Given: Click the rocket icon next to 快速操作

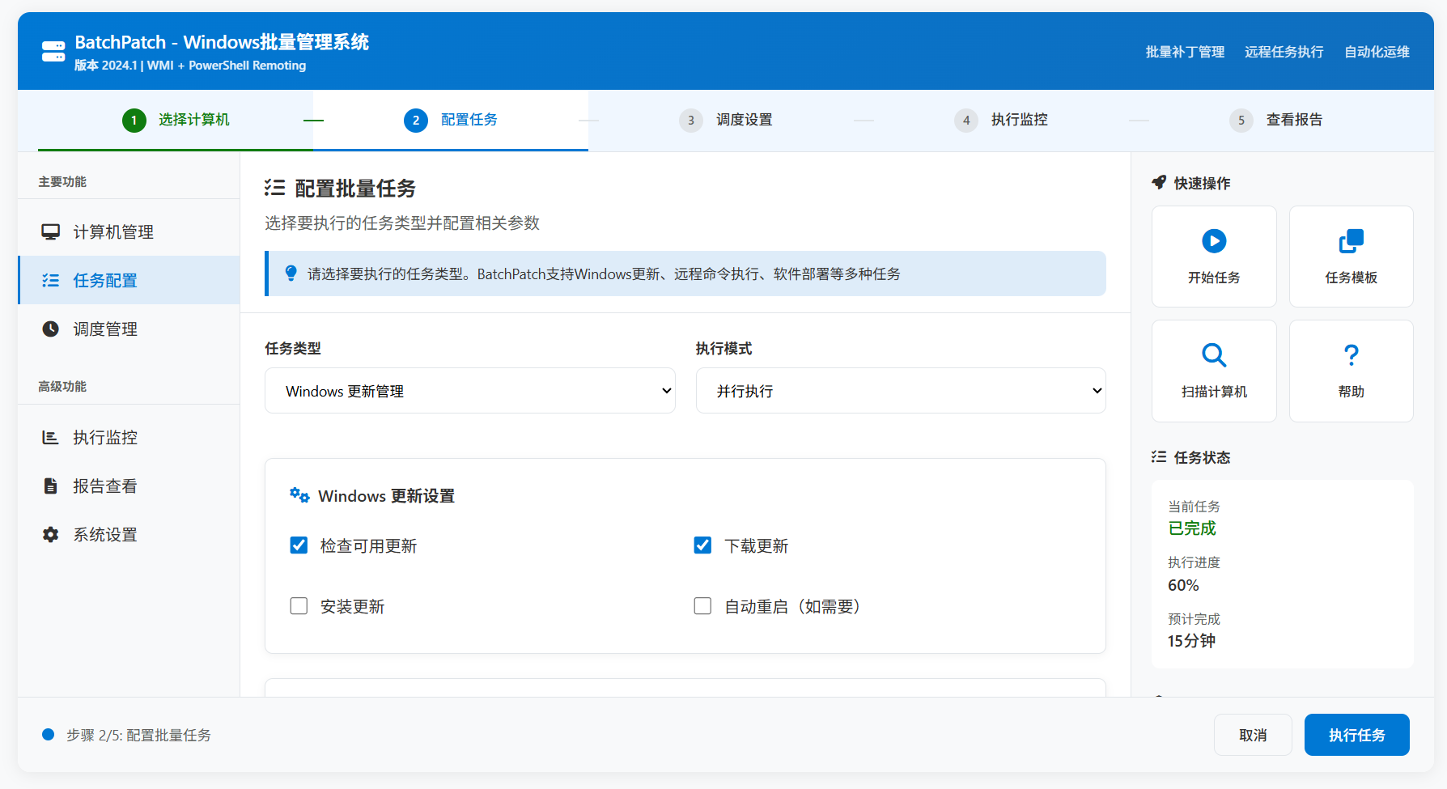Looking at the screenshot, I should 1159,183.
